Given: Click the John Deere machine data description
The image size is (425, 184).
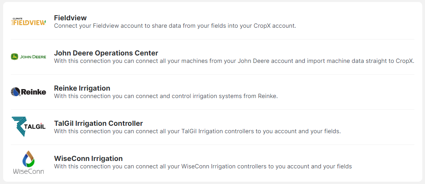Looking at the screenshot, I should coord(233,61).
